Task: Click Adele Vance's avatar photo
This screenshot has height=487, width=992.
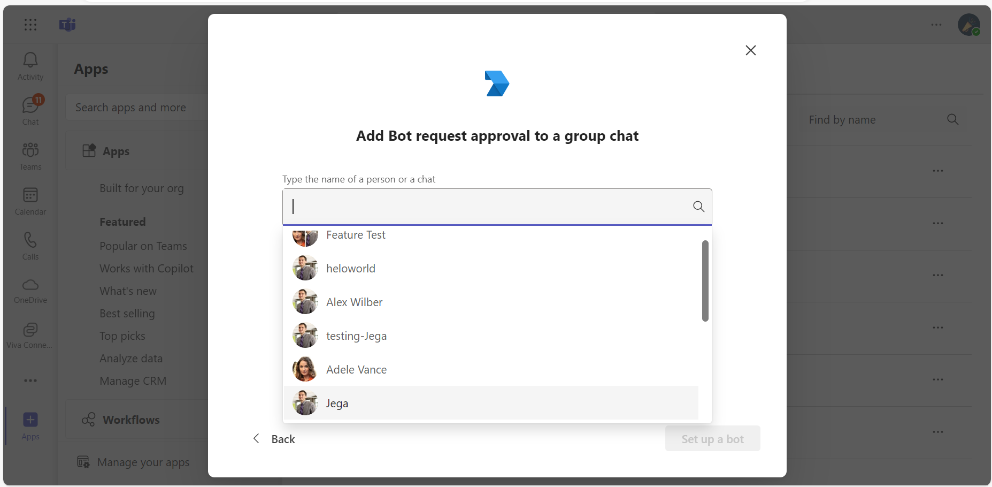Action: (x=305, y=369)
